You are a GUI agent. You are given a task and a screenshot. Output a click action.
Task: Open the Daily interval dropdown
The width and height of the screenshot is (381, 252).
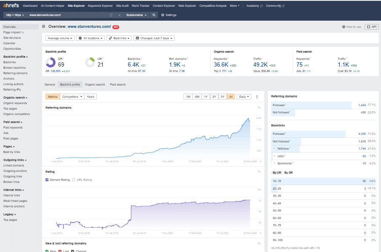click(x=243, y=97)
